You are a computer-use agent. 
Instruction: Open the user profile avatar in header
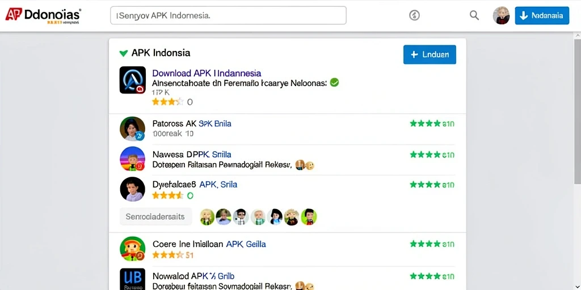[501, 15]
